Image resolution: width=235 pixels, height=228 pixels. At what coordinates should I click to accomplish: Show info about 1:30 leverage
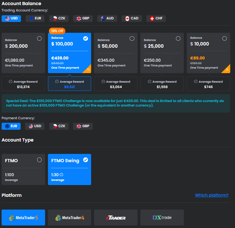61,175
